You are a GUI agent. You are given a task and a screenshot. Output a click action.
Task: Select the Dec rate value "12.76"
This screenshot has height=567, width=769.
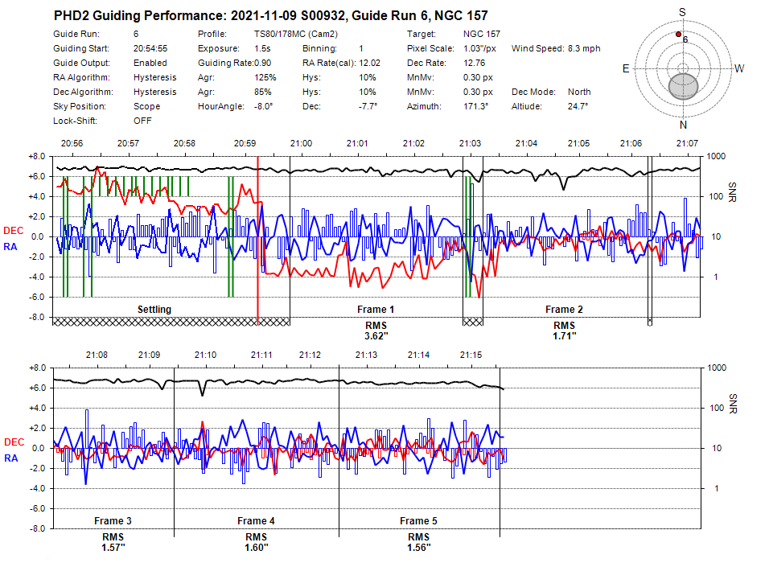click(475, 63)
